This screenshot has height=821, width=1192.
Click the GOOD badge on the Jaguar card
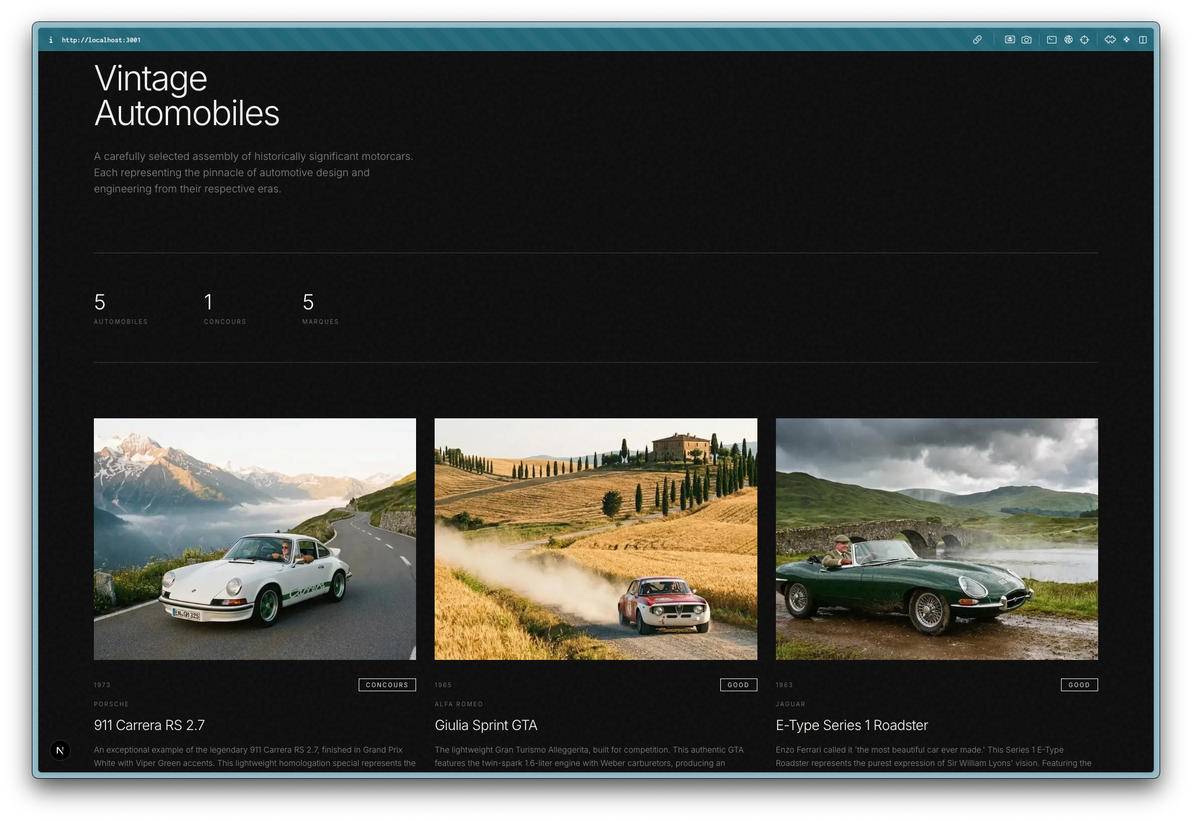point(1079,685)
